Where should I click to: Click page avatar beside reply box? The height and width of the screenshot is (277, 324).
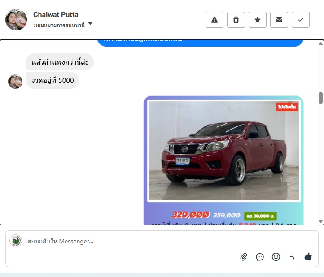pyautogui.click(x=16, y=241)
